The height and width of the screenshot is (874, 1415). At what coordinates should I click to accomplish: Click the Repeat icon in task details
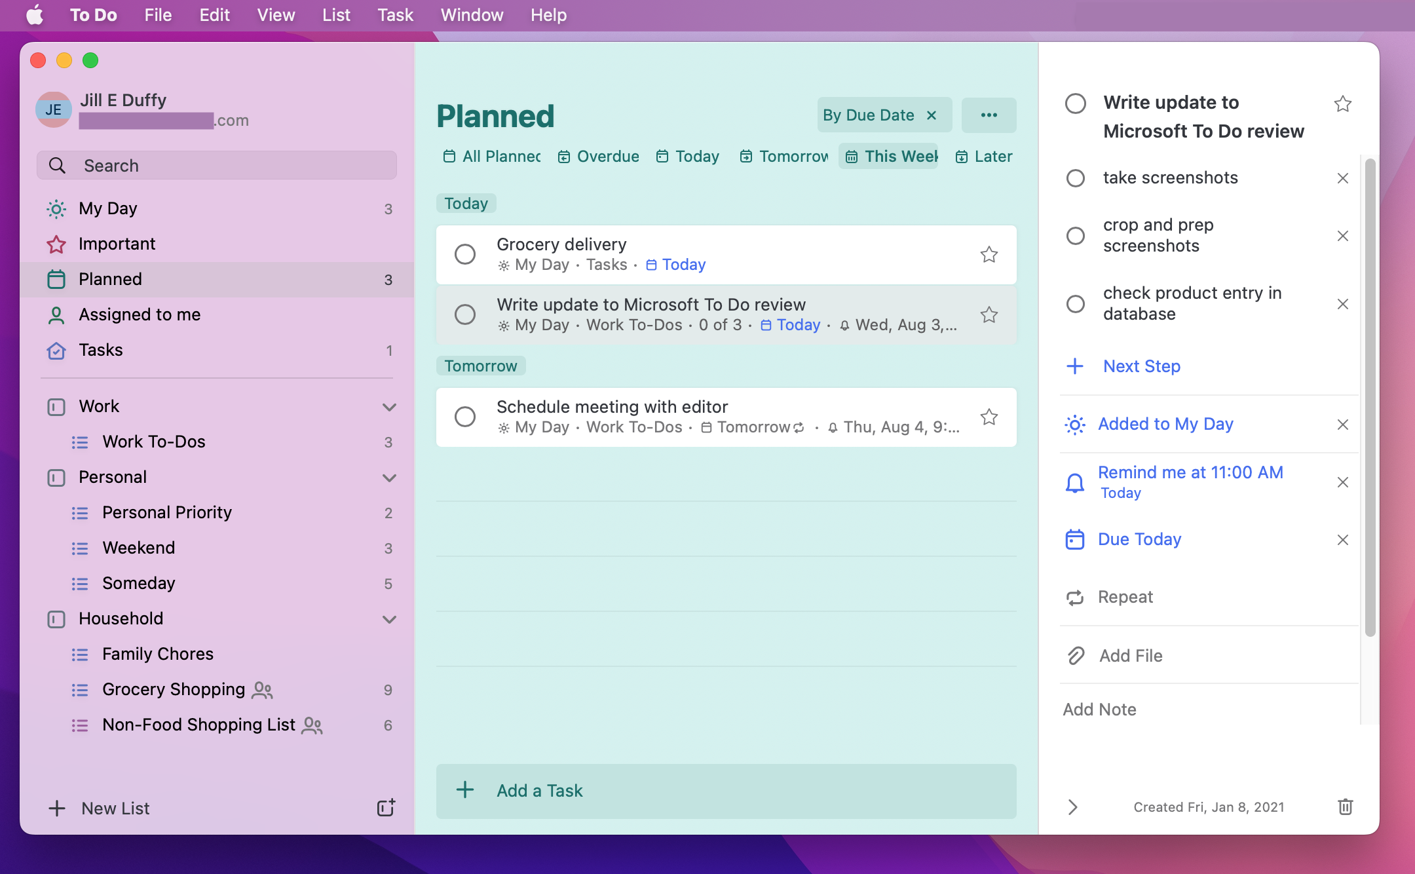point(1075,597)
